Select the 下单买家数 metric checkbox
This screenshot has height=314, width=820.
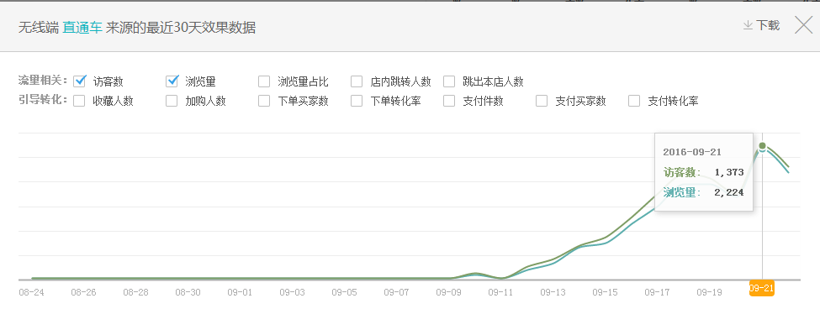(x=264, y=101)
